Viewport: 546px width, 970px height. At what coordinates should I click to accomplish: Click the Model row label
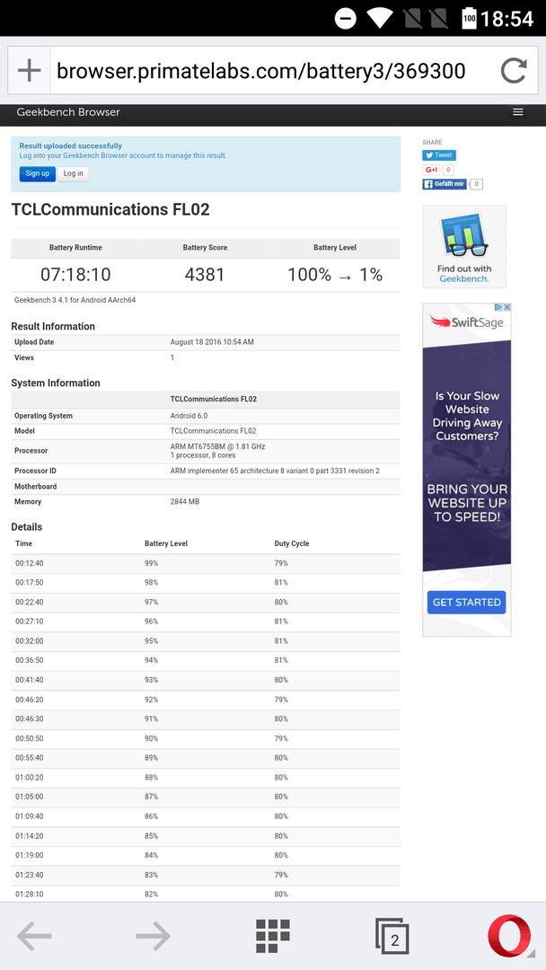coord(24,431)
